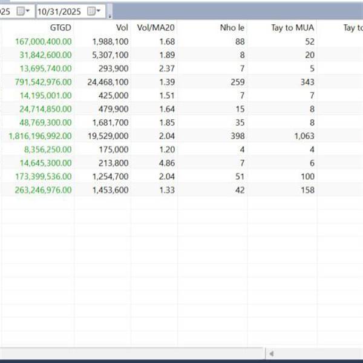Click the Nho le column header
363x363 pixels.
(x=231, y=27)
